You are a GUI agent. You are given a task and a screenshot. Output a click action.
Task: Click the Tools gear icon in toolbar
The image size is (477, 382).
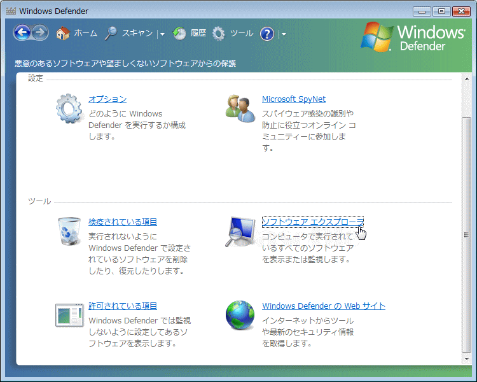coord(219,34)
